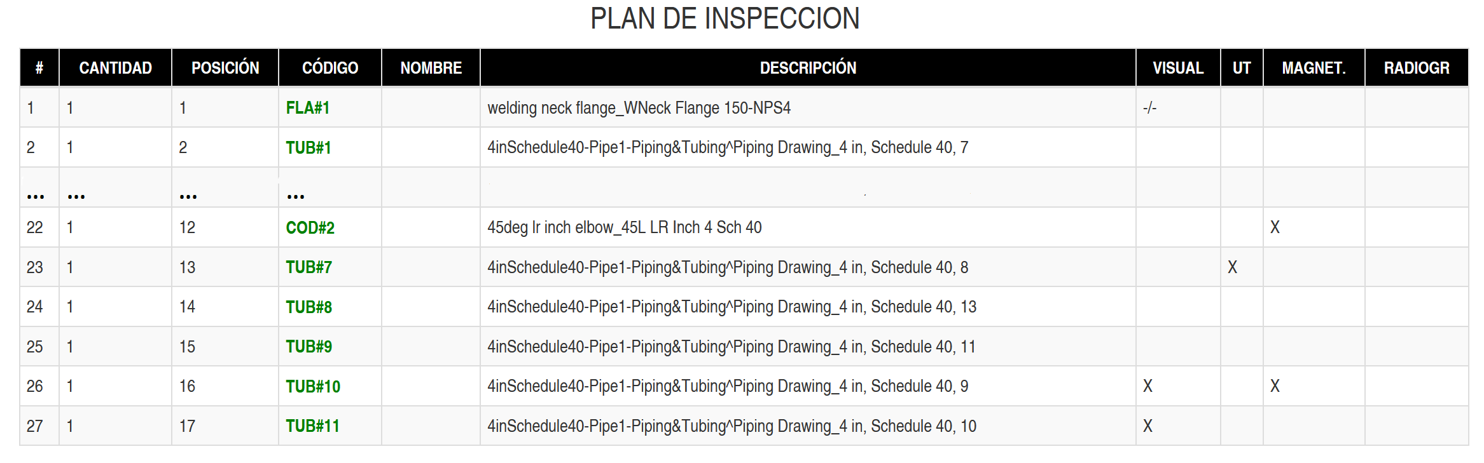The height and width of the screenshot is (463, 1484).
Task: Toggle the MAGNET. mark for COD#2
Action: (1275, 227)
